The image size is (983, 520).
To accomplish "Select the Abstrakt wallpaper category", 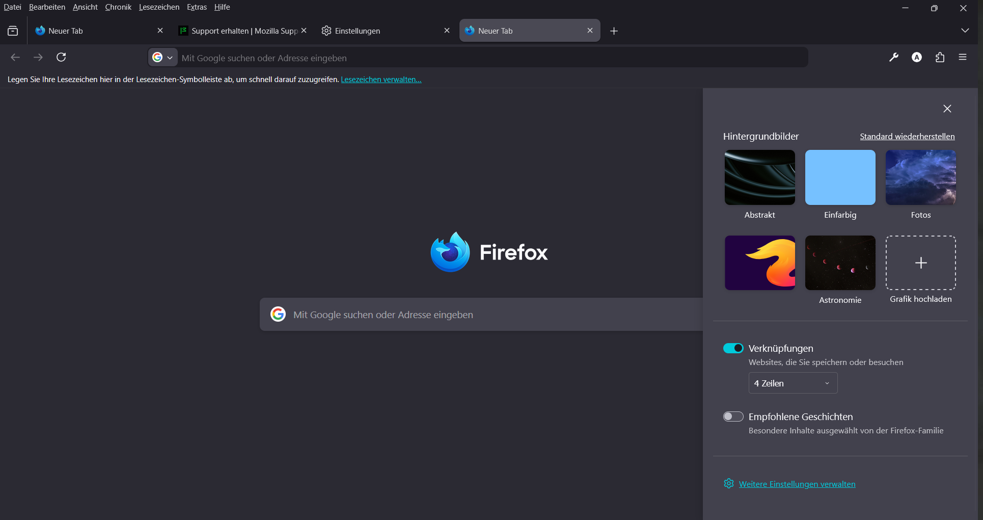I will (760, 177).
